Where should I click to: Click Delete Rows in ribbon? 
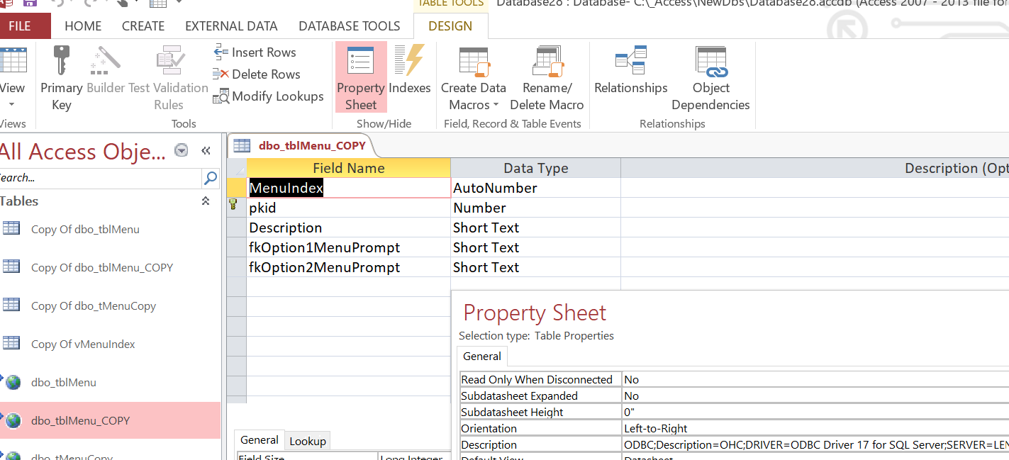(x=257, y=74)
